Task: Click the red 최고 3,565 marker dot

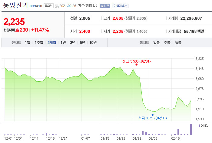Action: (136, 65)
